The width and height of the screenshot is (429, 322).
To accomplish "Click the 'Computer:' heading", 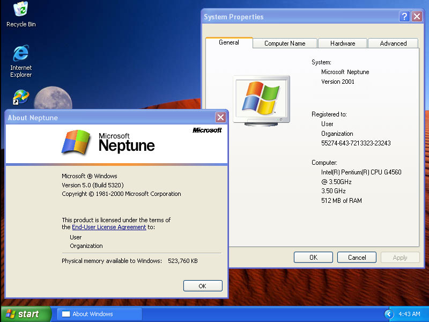I will click(x=324, y=163).
